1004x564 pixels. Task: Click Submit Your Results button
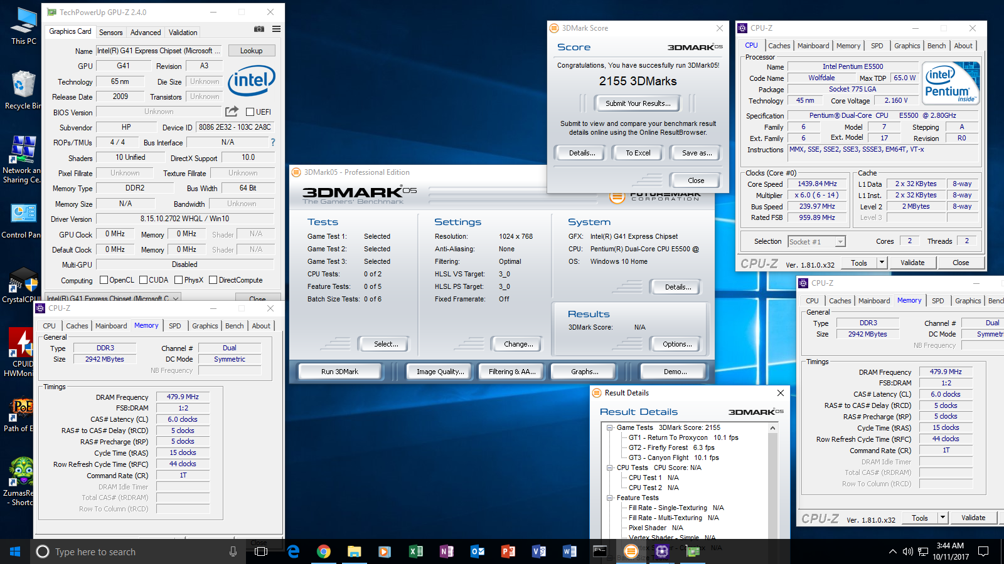point(638,103)
